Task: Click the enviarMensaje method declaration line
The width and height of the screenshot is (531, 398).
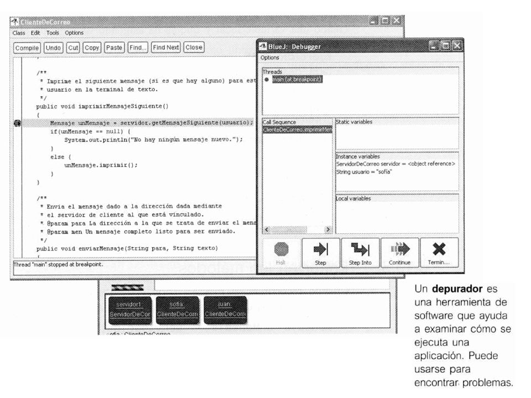Action: [x=127, y=248]
